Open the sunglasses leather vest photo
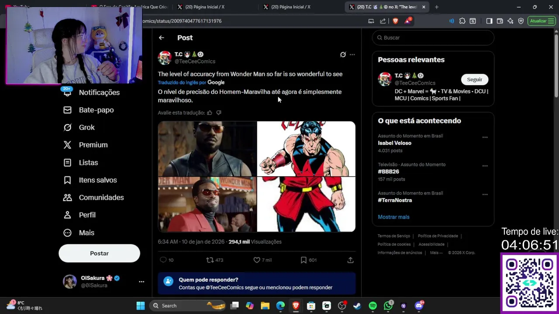Image resolution: width=559 pixels, height=314 pixels. click(207, 149)
